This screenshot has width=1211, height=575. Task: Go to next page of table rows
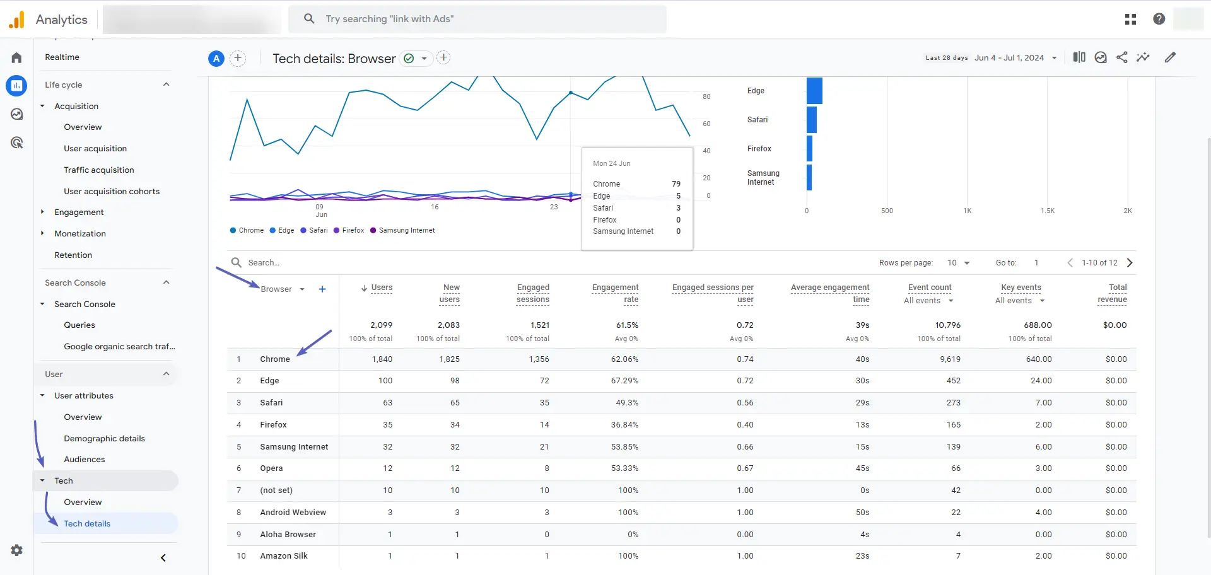tap(1130, 263)
